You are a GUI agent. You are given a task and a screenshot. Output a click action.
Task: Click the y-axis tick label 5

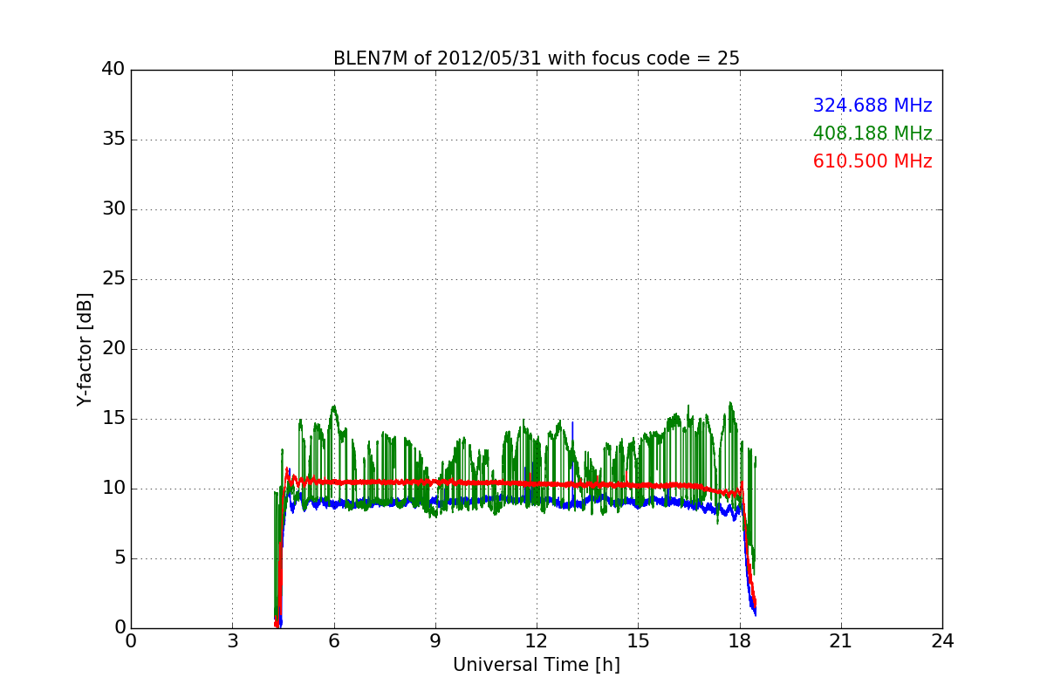pos(120,558)
